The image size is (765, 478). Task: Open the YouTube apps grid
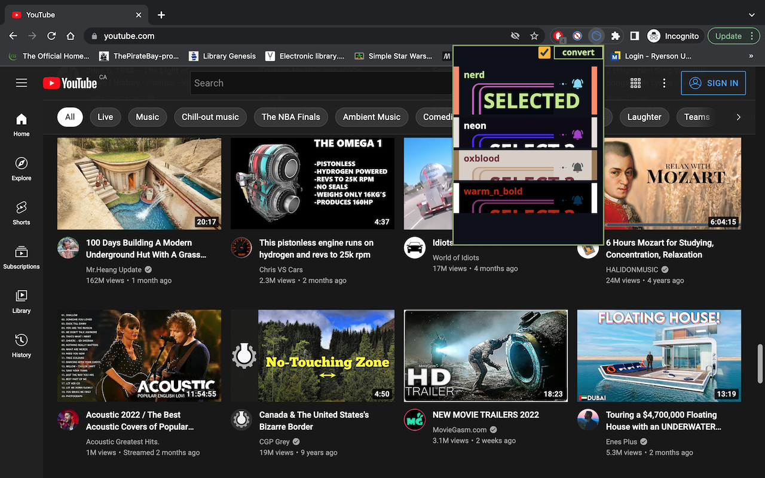coord(635,83)
